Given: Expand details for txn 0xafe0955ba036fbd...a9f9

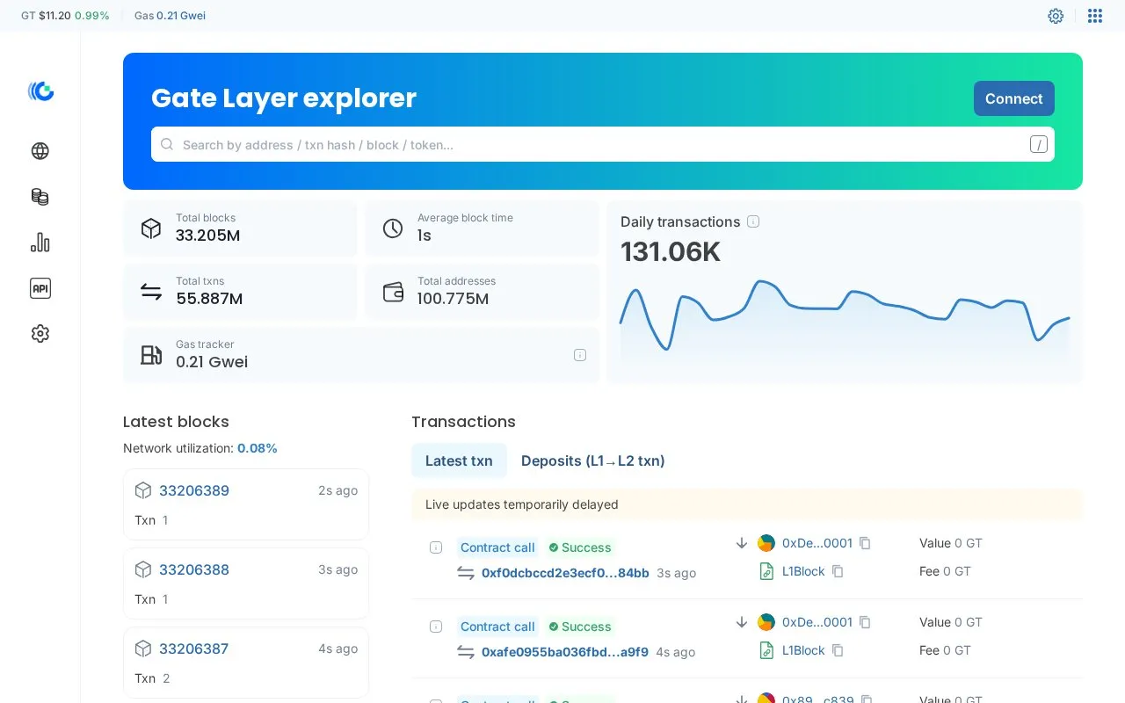Looking at the screenshot, I should coord(436,627).
